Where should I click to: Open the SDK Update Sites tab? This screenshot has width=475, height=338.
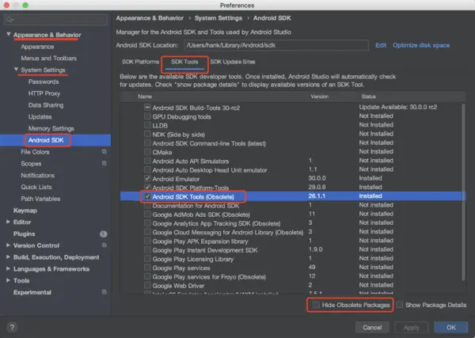pyautogui.click(x=233, y=62)
